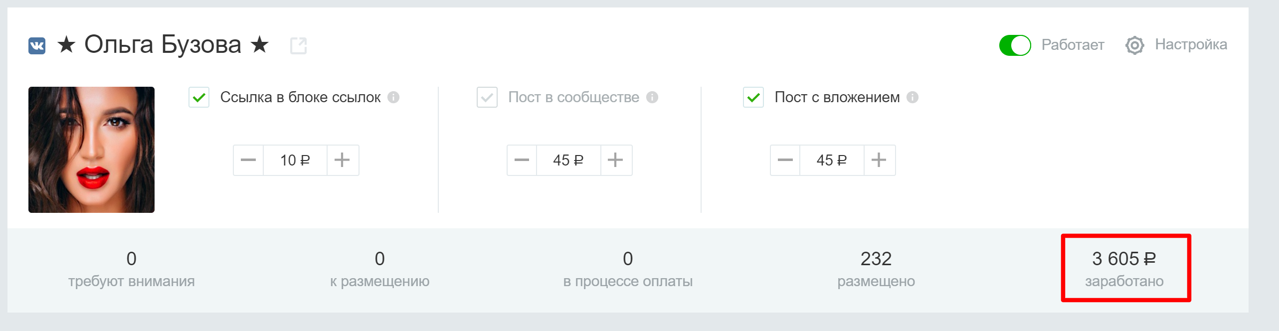Click the VK logo icon

[x=37, y=46]
